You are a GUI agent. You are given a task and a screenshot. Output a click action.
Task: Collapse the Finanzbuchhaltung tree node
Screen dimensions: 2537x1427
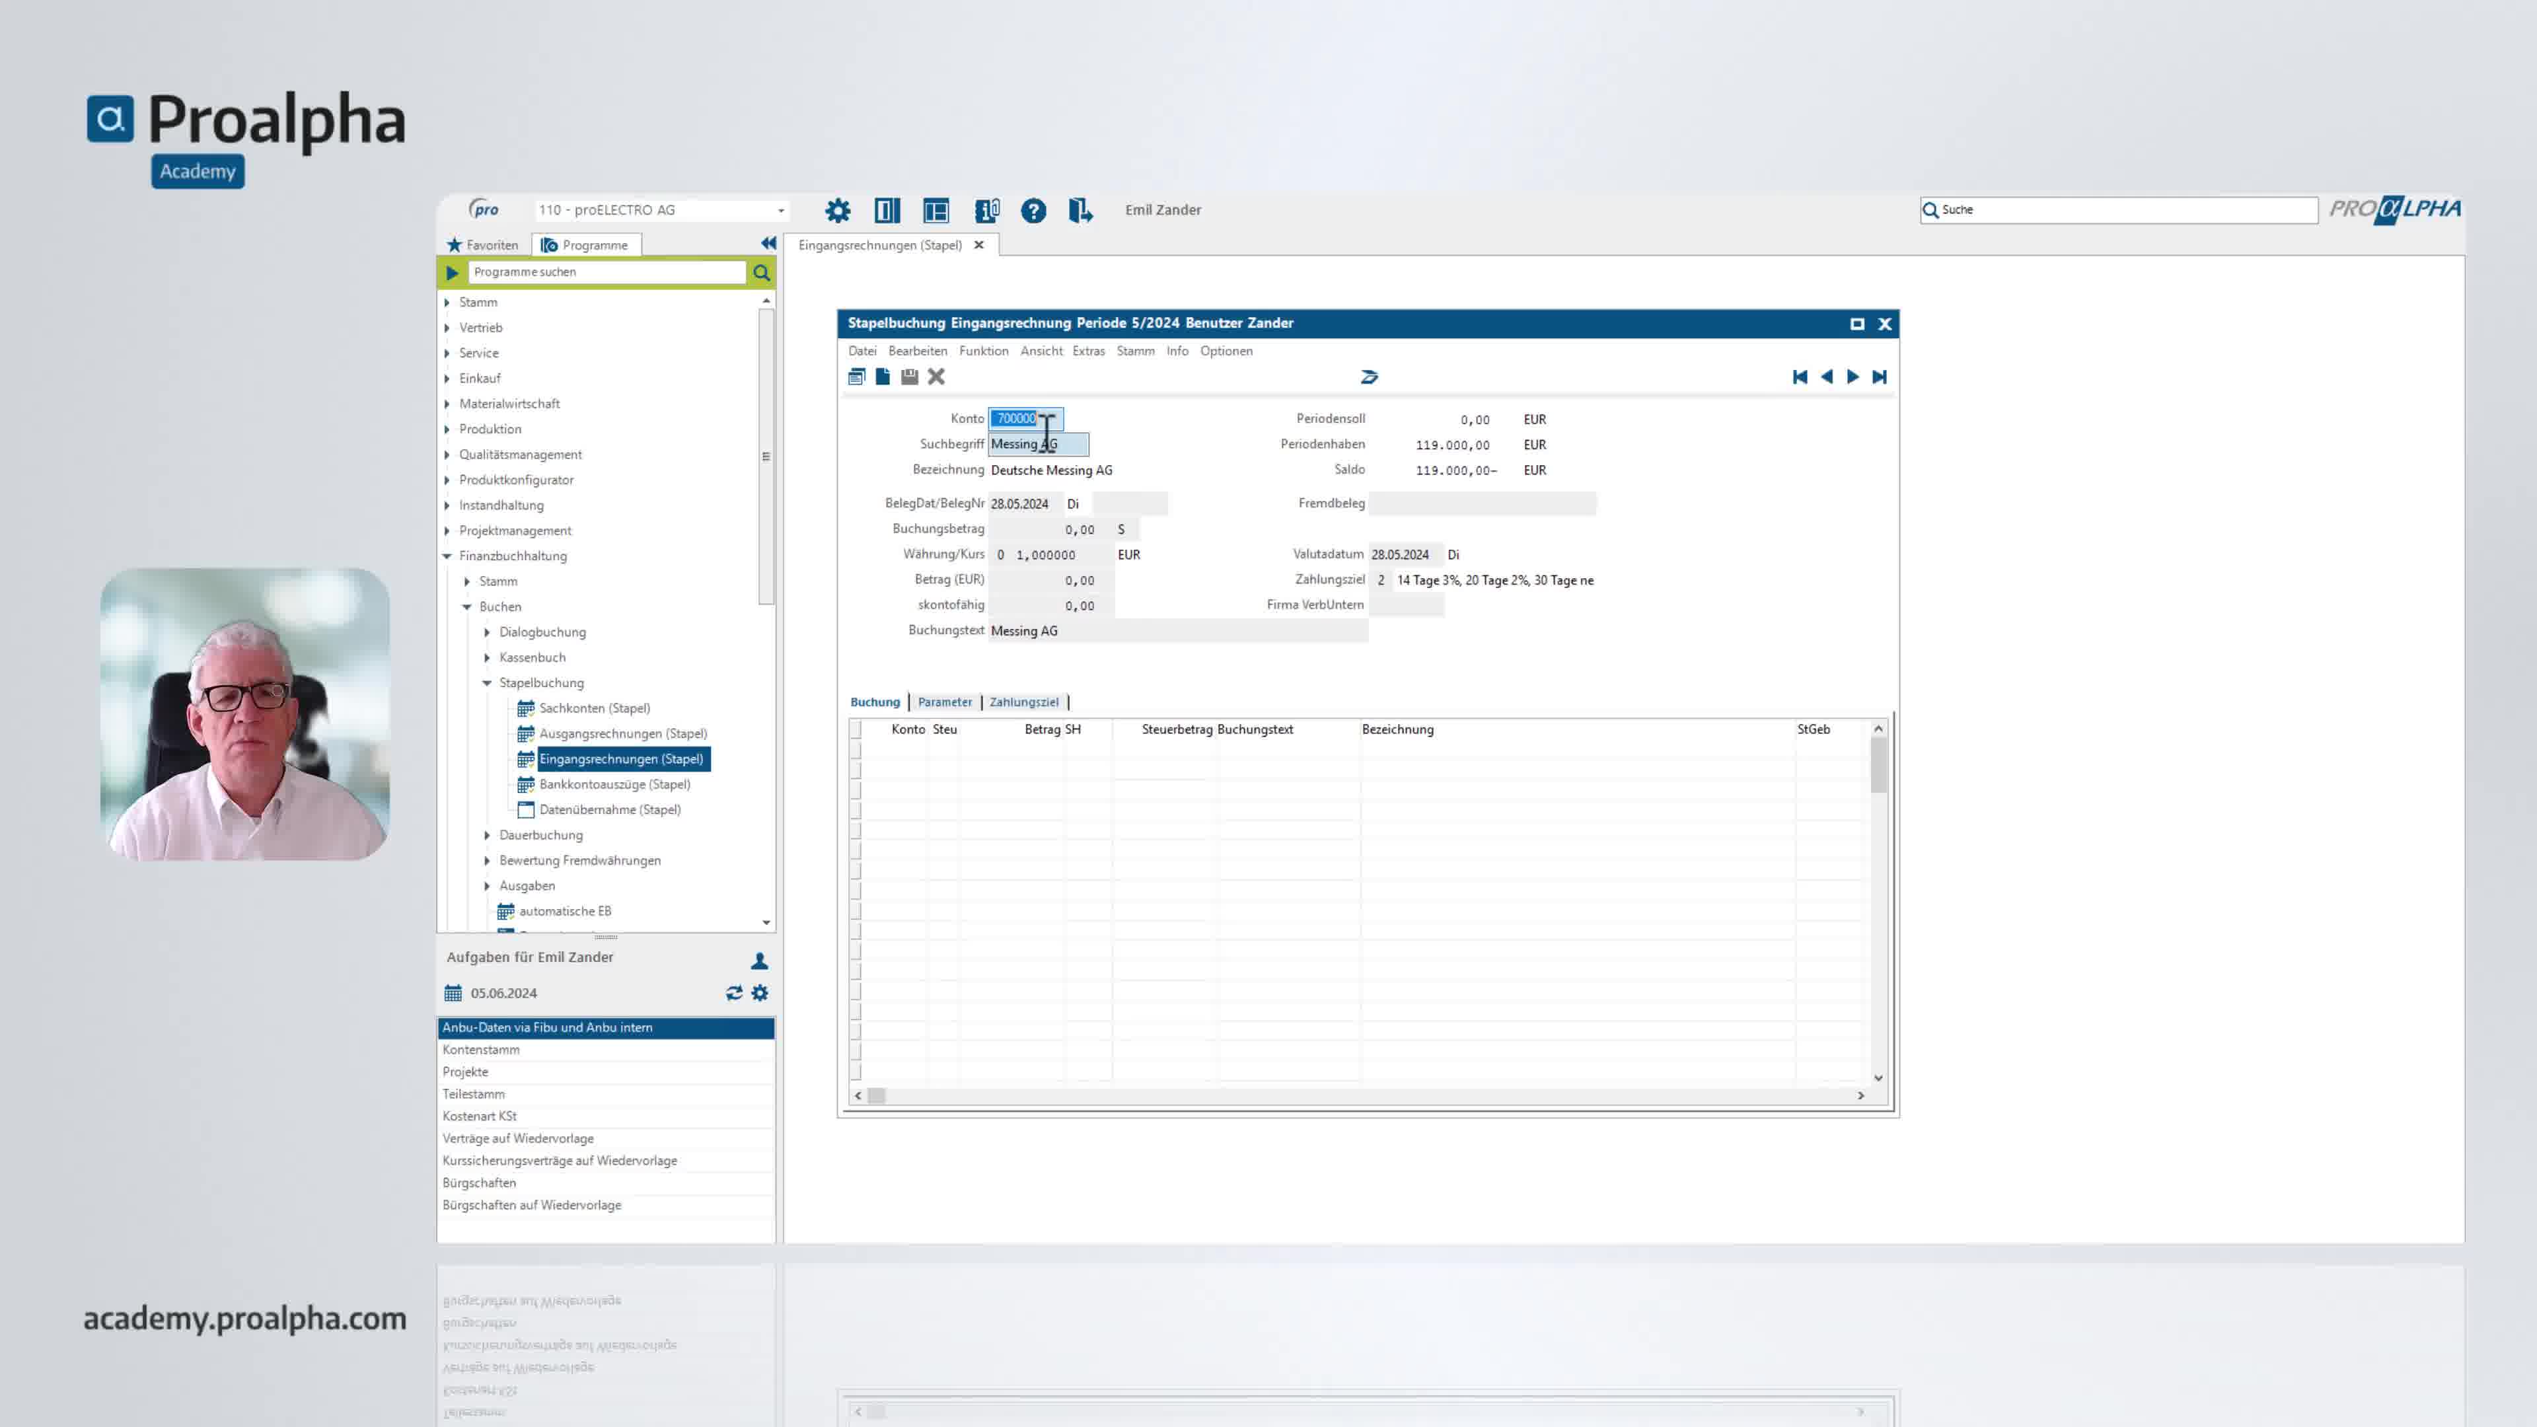[x=447, y=556]
